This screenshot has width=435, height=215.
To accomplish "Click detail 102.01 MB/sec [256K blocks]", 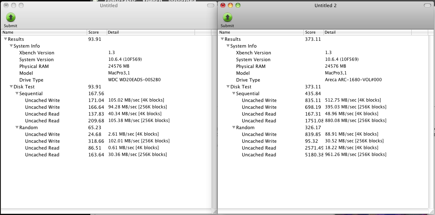I will [139, 141].
